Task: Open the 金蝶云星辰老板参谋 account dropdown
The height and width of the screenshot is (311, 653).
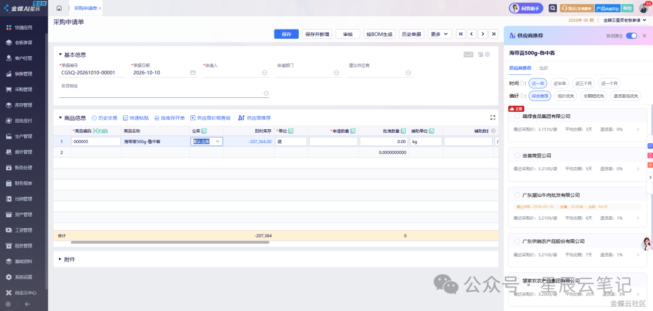Action: [x=624, y=20]
